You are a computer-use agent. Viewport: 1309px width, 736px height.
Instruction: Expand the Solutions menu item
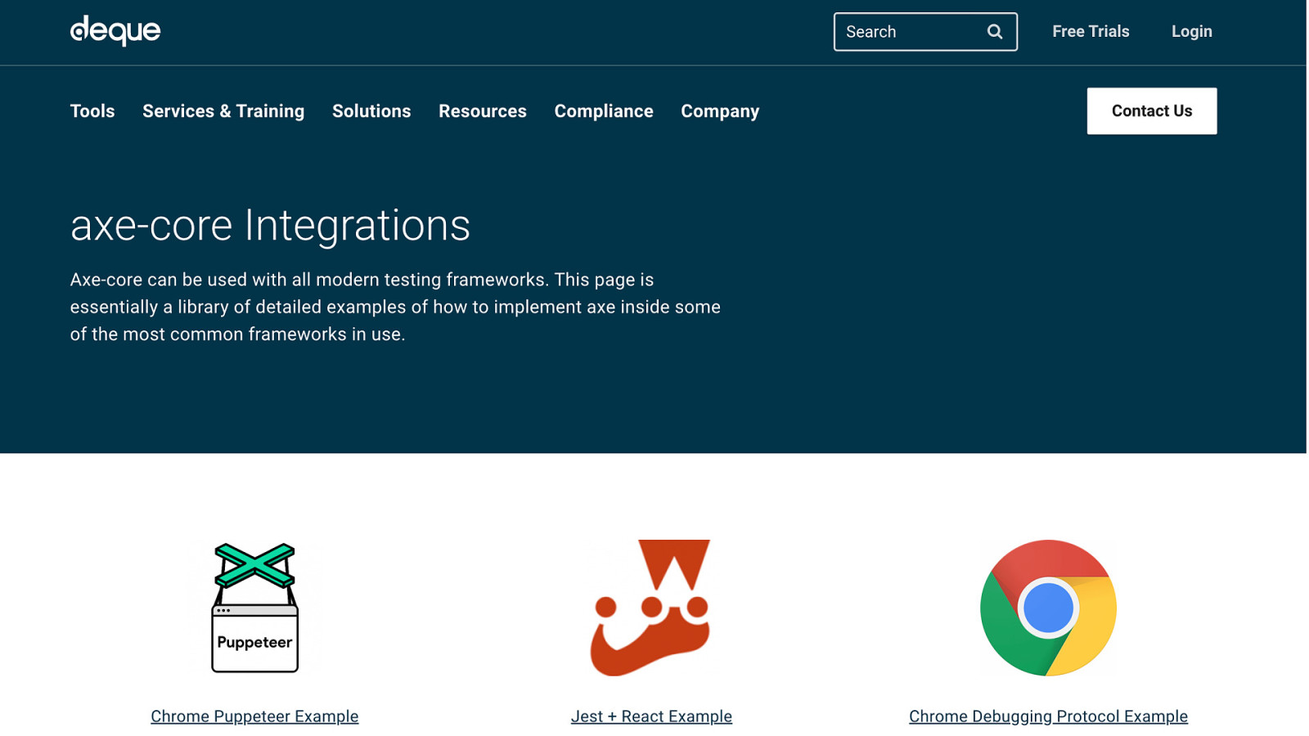click(371, 111)
